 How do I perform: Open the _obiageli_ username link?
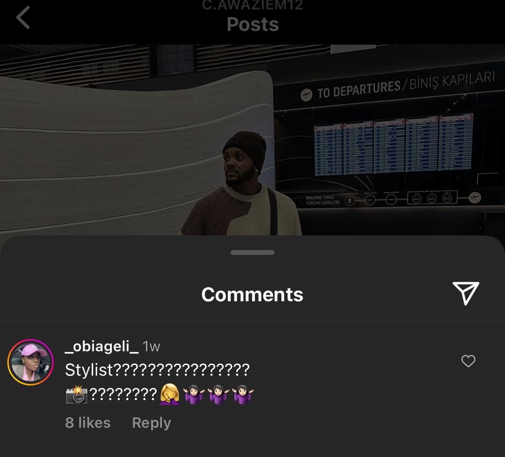click(x=102, y=346)
